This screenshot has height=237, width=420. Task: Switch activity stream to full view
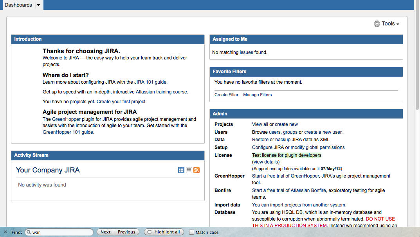click(x=181, y=170)
